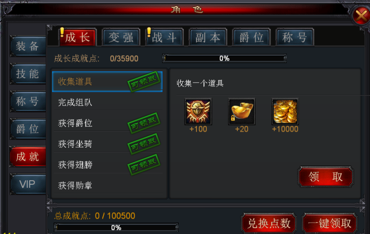Click the gold ingot reward icon

(x=242, y=111)
